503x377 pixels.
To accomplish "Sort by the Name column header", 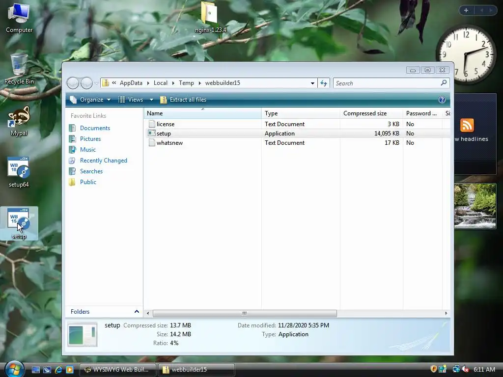I will pyautogui.click(x=202, y=113).
